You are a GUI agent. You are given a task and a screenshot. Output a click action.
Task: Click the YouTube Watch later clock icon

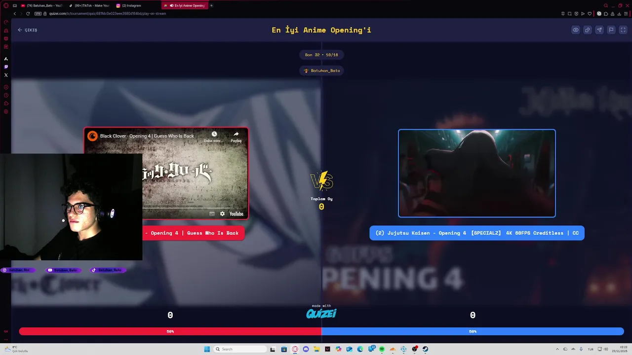click(214, 134)
